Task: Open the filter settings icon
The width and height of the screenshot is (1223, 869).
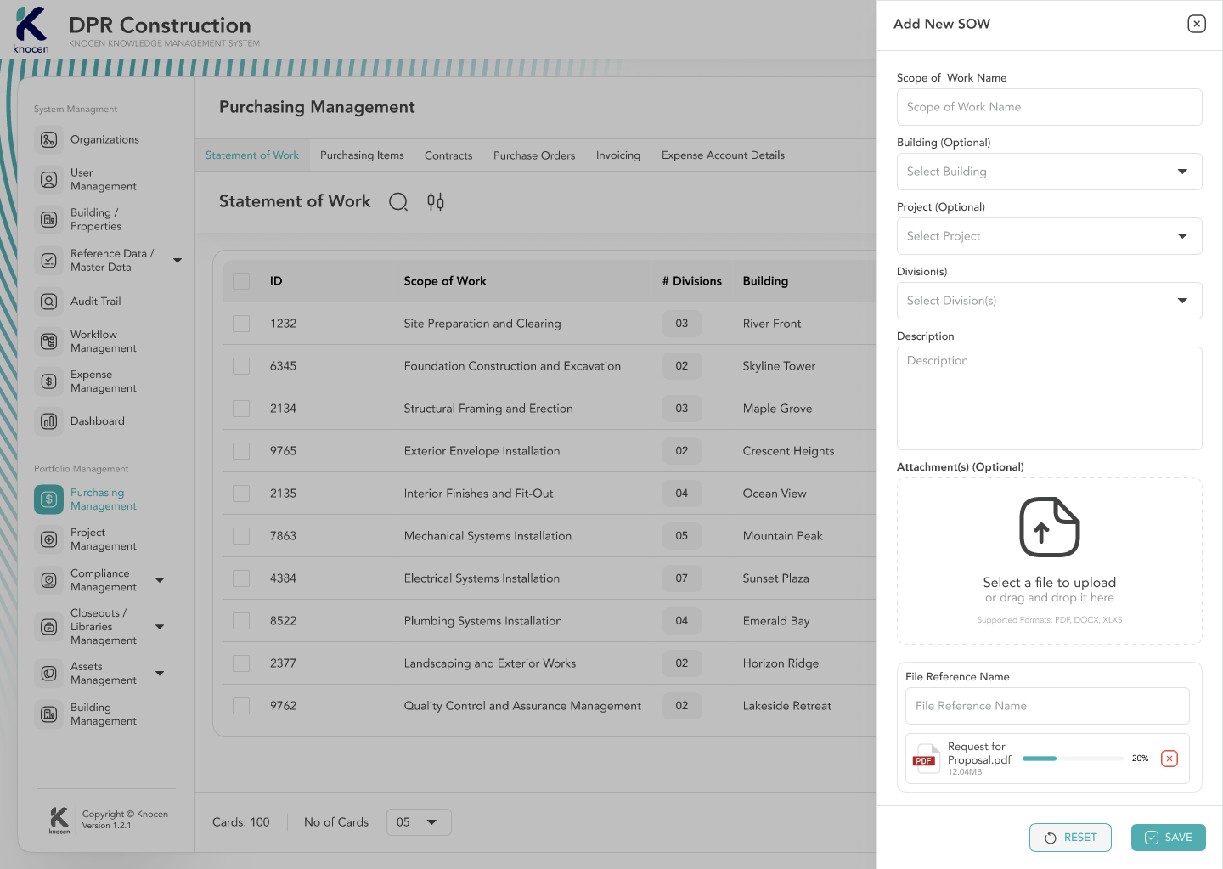Action: tap(436, 201)
